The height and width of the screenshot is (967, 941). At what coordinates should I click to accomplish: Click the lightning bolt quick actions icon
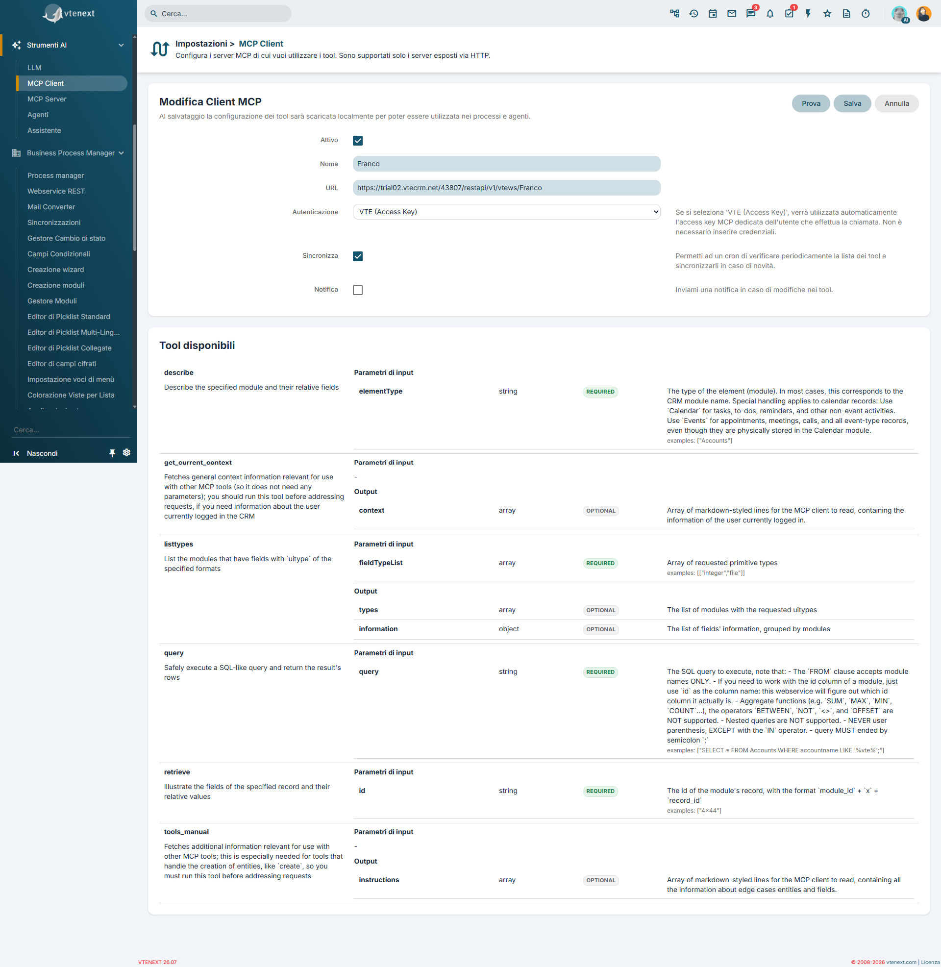[808, 13]
